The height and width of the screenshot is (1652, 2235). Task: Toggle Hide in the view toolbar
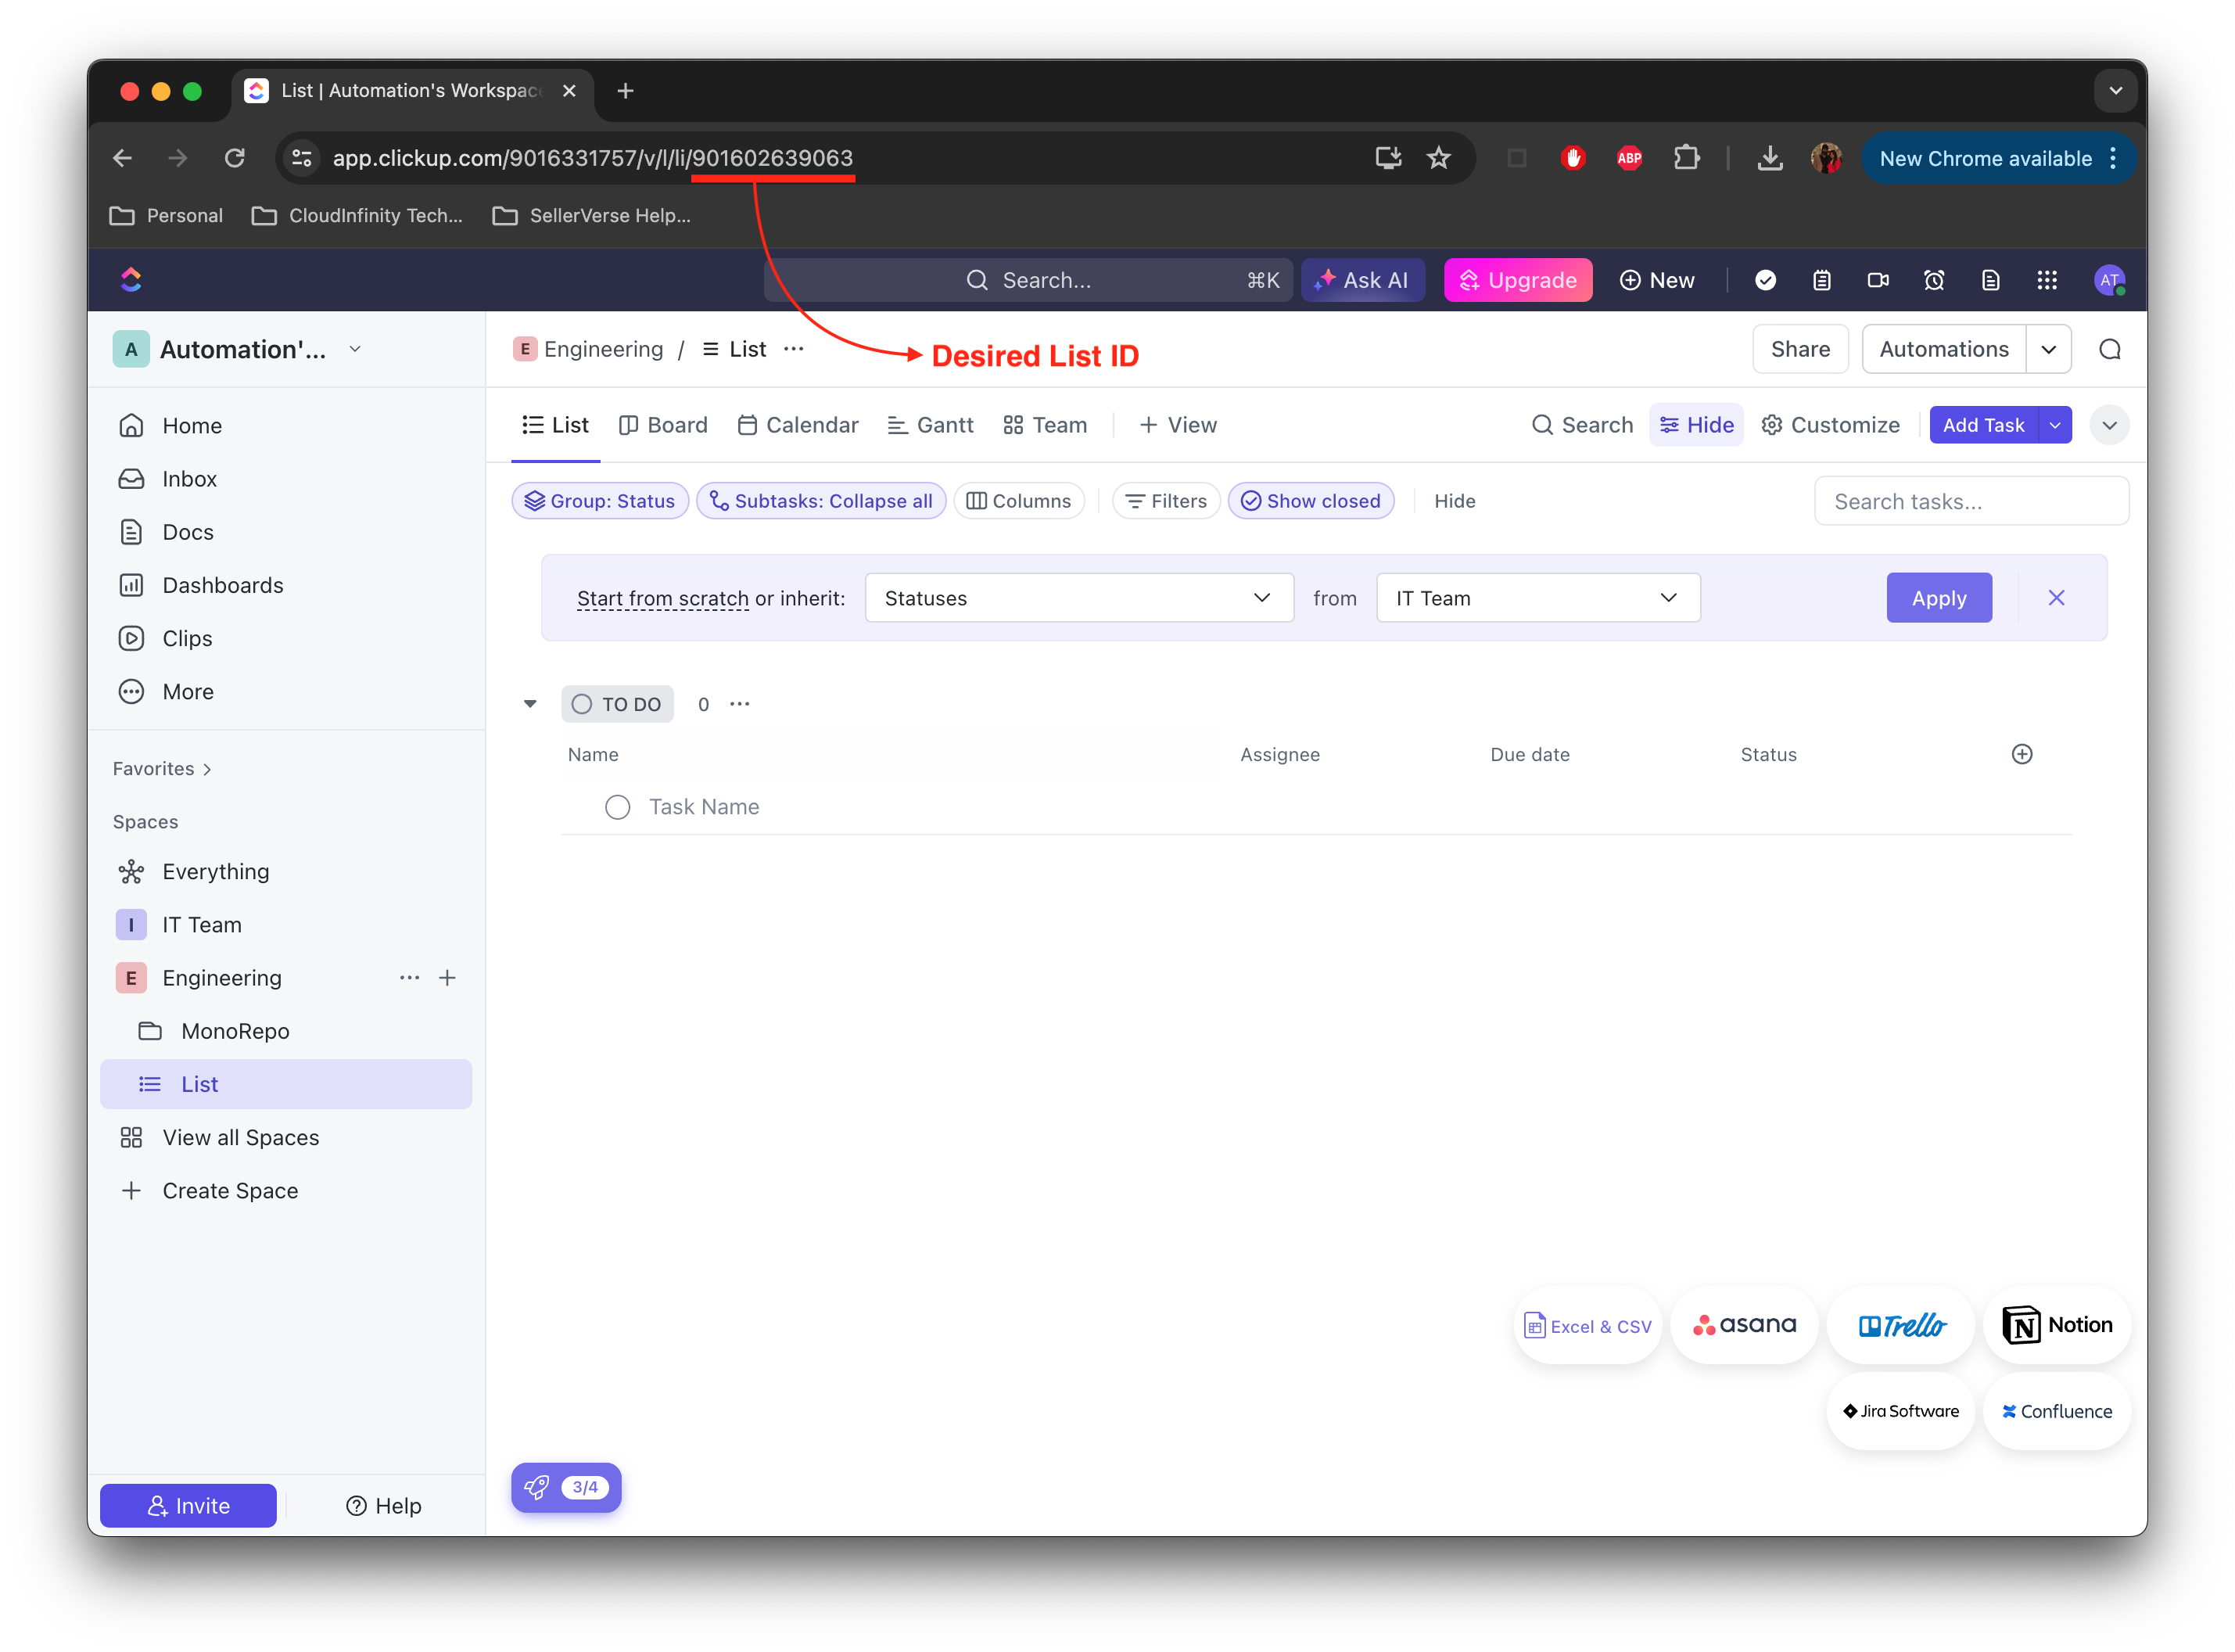pyautogui.click(x=1696, y=424)
